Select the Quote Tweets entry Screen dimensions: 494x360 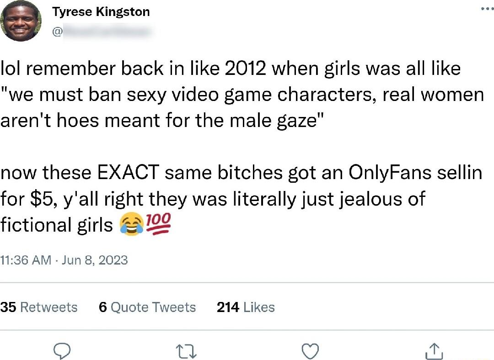(x=146, y=307)
